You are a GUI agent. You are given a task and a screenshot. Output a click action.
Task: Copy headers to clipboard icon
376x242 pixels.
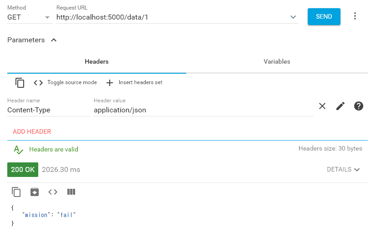coord(20,83)
